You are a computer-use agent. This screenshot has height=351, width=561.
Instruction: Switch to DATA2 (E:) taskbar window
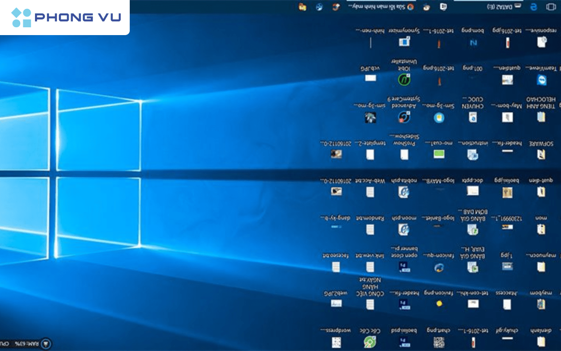coord(504,7)
